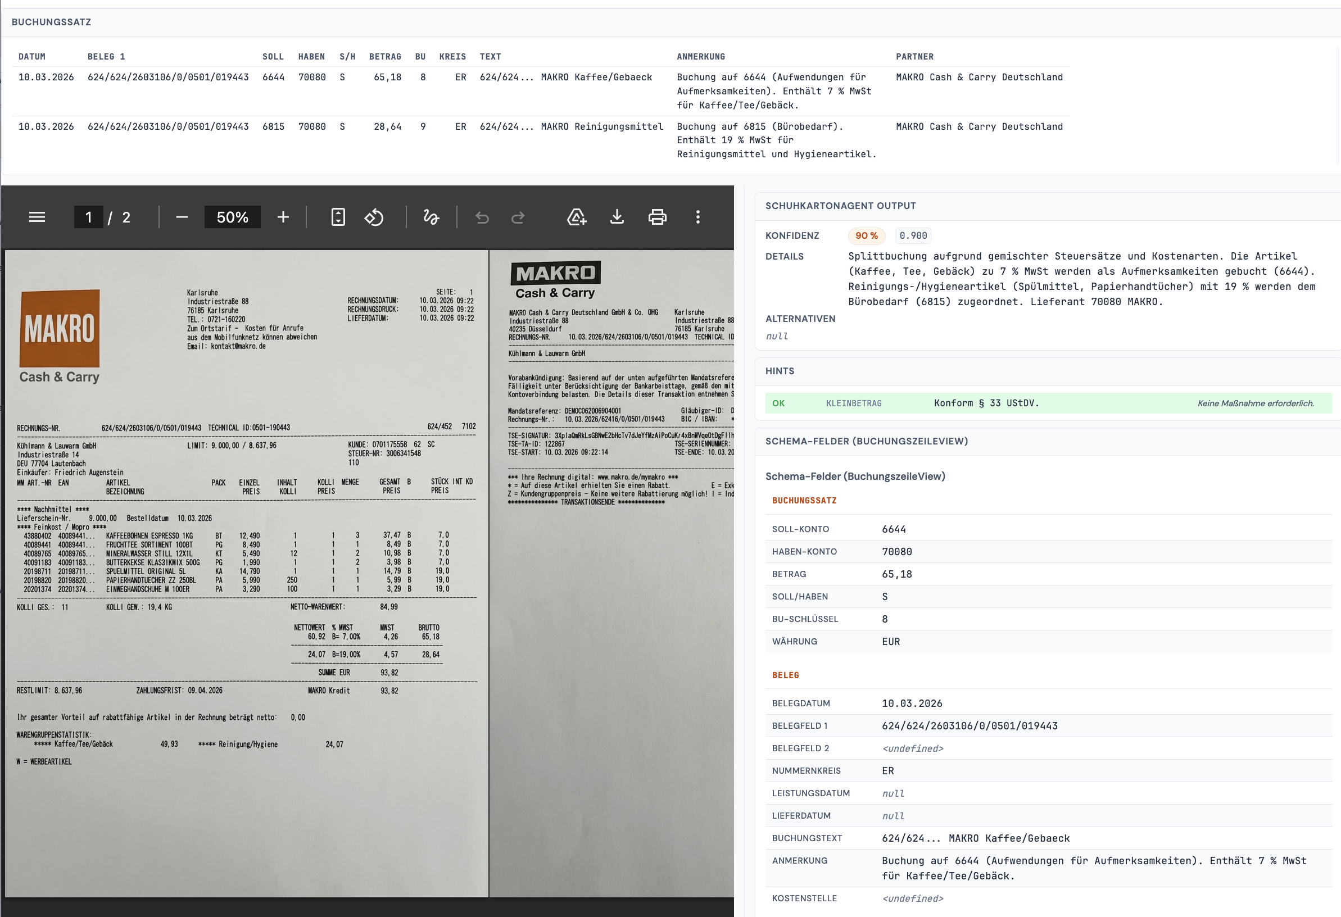Open the PDF viewer sidebar menu icon
The width and height of the screenshot is (1341, 917).
37,217
